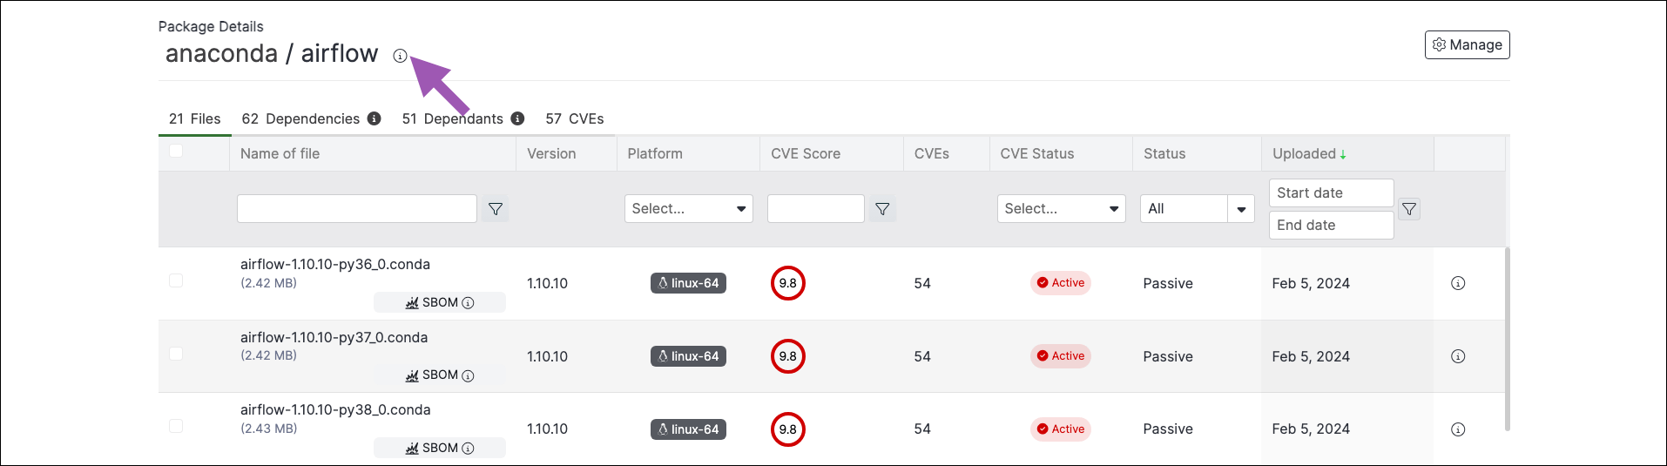Tick the select-all checkbox in table header
The width and height of the screenshot is (1667, 466).
click(176, 151)
